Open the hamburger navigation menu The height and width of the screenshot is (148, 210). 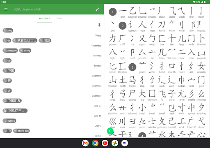[x=6, y=9]
